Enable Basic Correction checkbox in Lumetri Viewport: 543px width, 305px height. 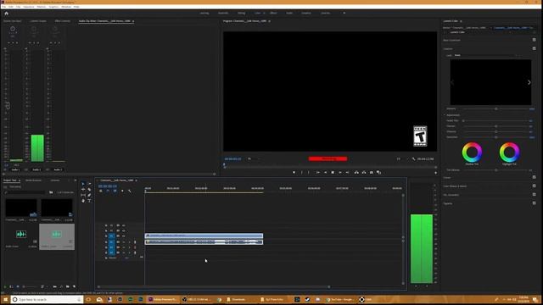(x=534, y=40)
